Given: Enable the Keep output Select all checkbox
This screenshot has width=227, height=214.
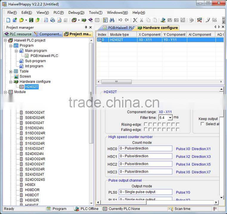Looking at the screenshot, I should click(x=203, y=124).
